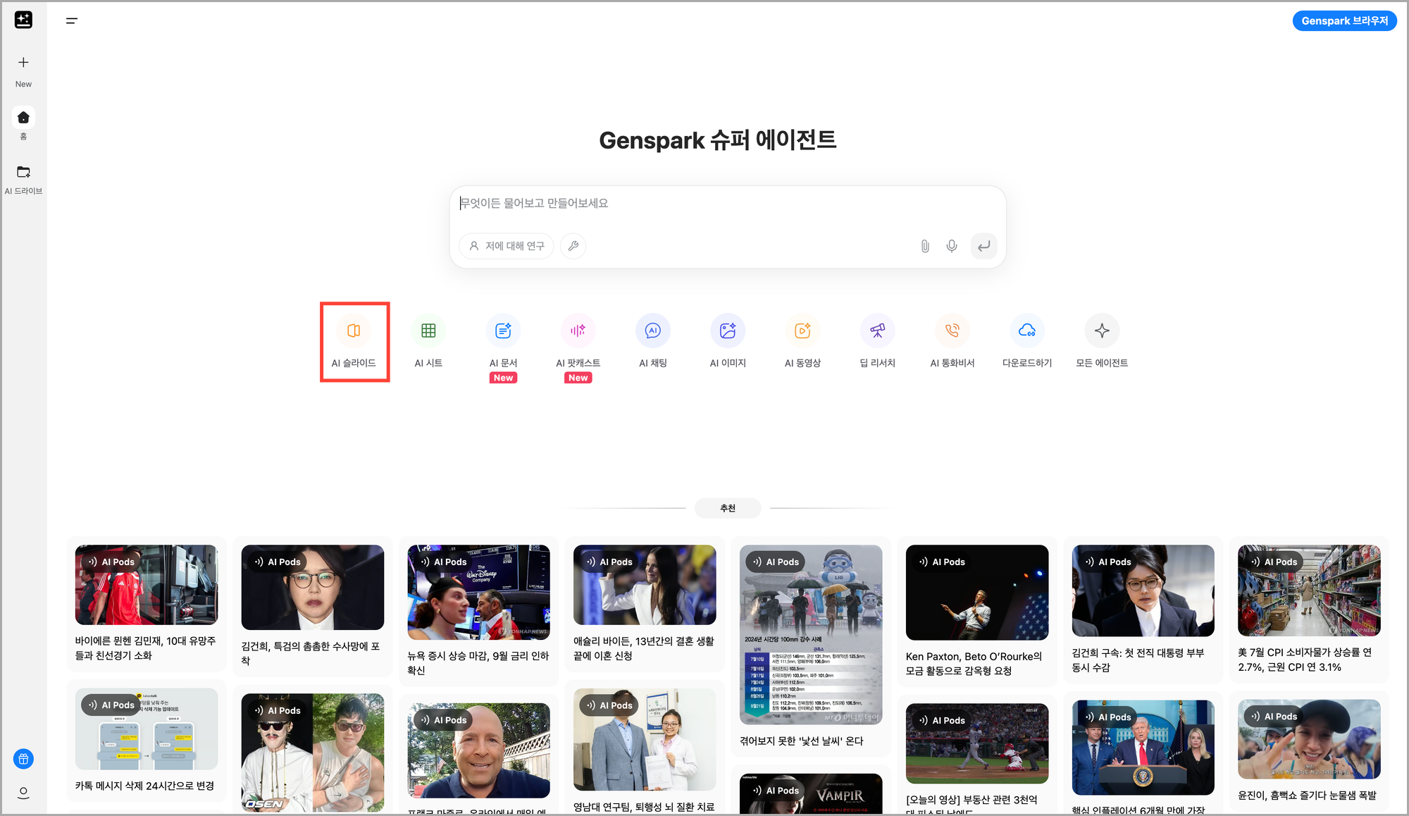The width and height of the screenshot is (1409, 816).
Task: Start voice input with microphone icon
Action: (x=952, y=246)
